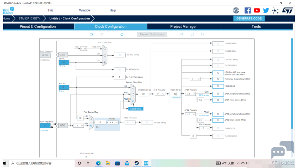Zoom out with magnifier right of fit-view icon
The height and width of the screenshot is (168, 297).
[202, 34]
